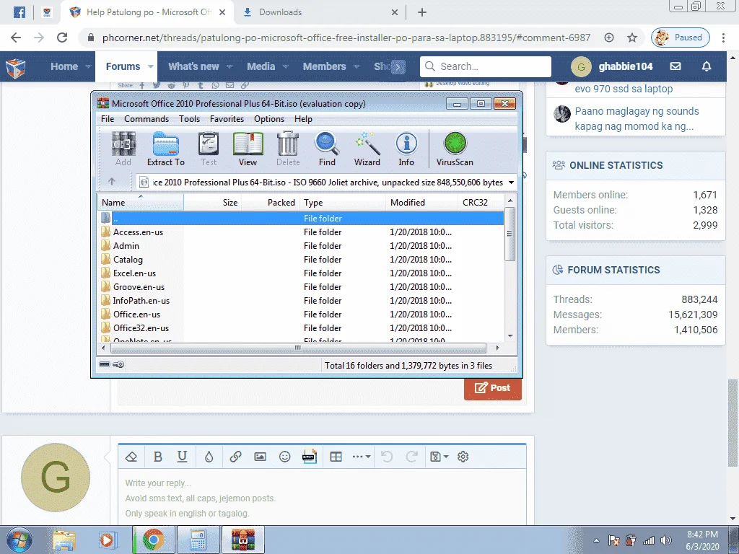Viewport: 739px width, 554px height.
Task: Open the Windows Start orb
Action: tap(19, 540)
